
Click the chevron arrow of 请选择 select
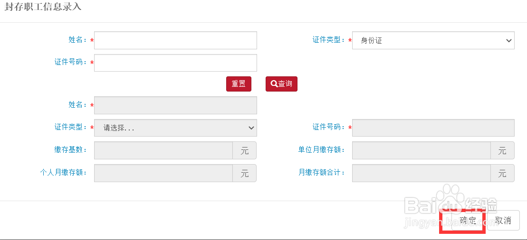251,128
